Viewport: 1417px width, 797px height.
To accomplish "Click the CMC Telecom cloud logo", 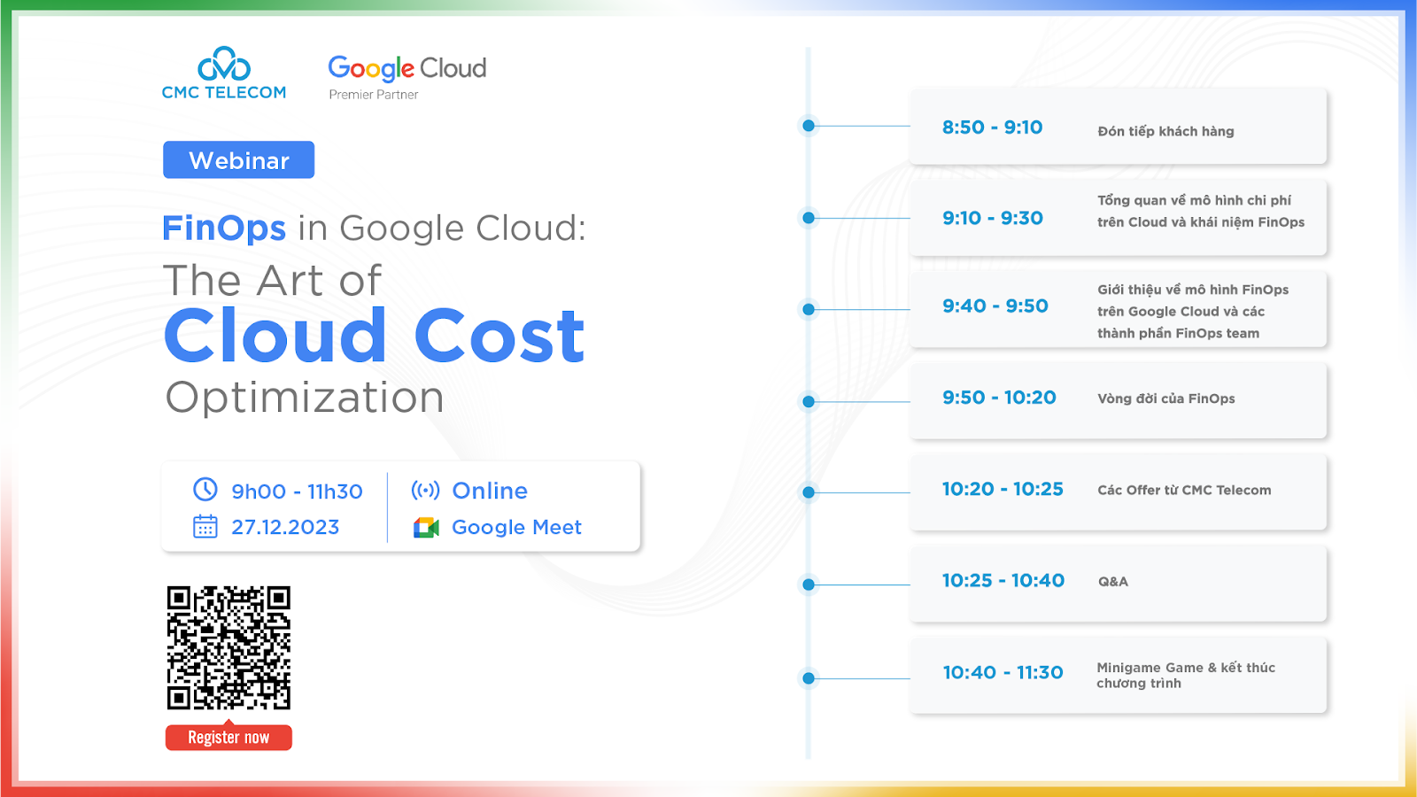I will [x=224, y=73].
